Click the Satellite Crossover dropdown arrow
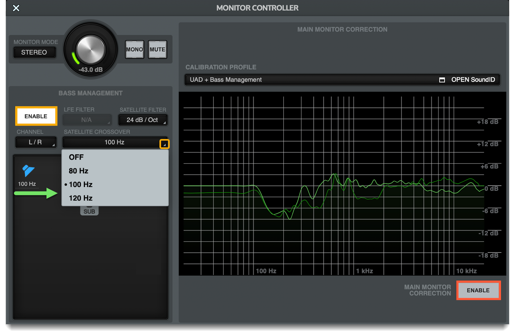Image resolution: width=515 pixels, height=336 pixels. pos(164,144)
